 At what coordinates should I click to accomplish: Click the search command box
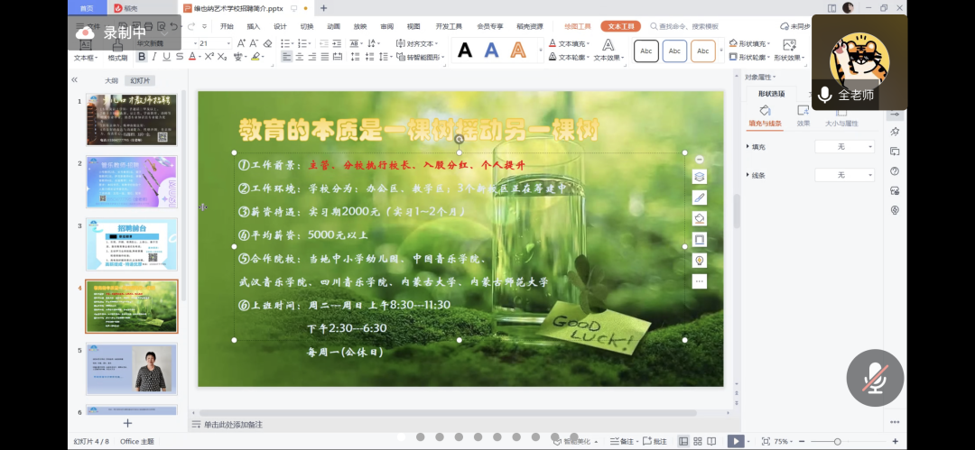(x=684, y=26)
